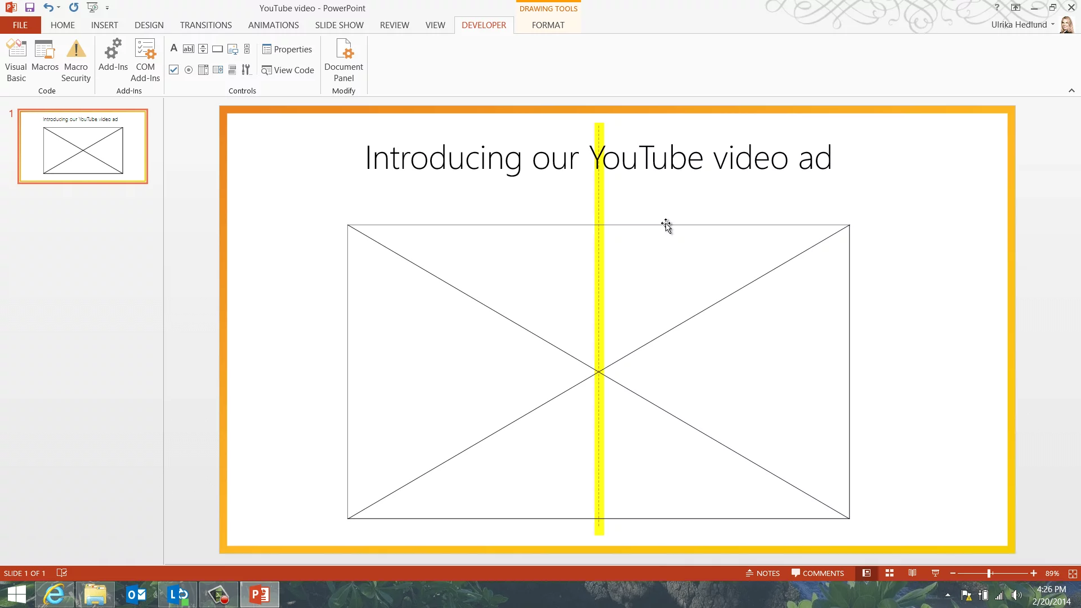This screenshot has height=608, width=1081.
Task: Open the Visual Basic editor
Action: pyautogui.click(x=16, y=60)
